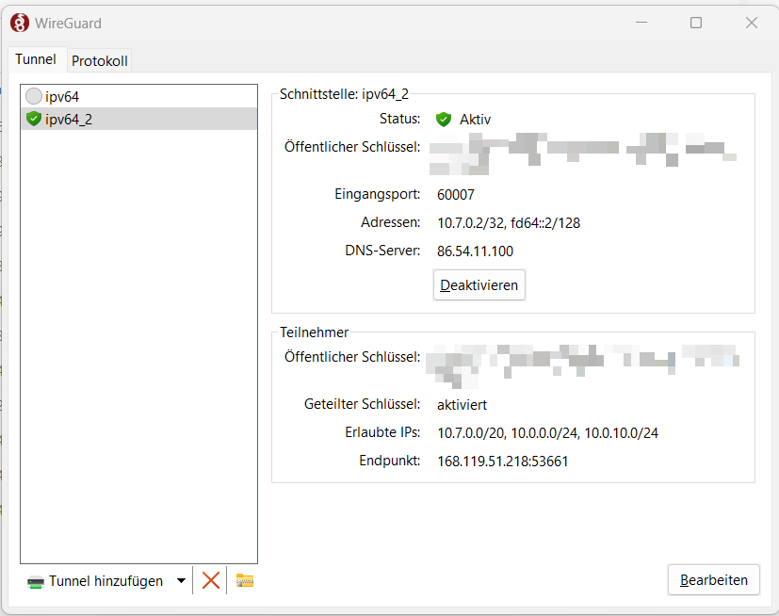Export tunnels to zip folder icon
The image size is (779, 616).
coord(244,580)
